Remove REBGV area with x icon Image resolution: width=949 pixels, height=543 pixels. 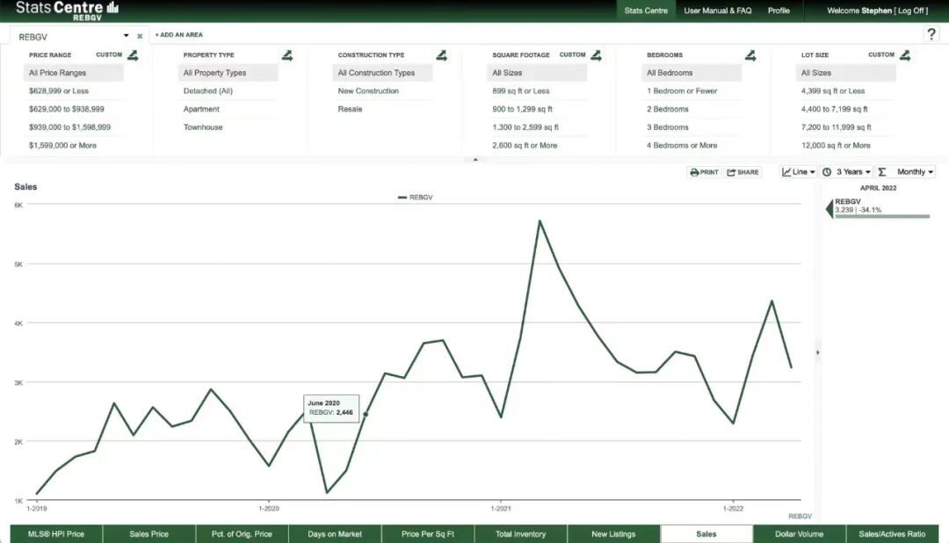pyautogui.click(x=140, y=36)
